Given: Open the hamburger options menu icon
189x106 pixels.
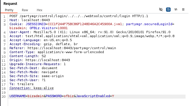Looking at the screenshot, I should tap(183, 9).
